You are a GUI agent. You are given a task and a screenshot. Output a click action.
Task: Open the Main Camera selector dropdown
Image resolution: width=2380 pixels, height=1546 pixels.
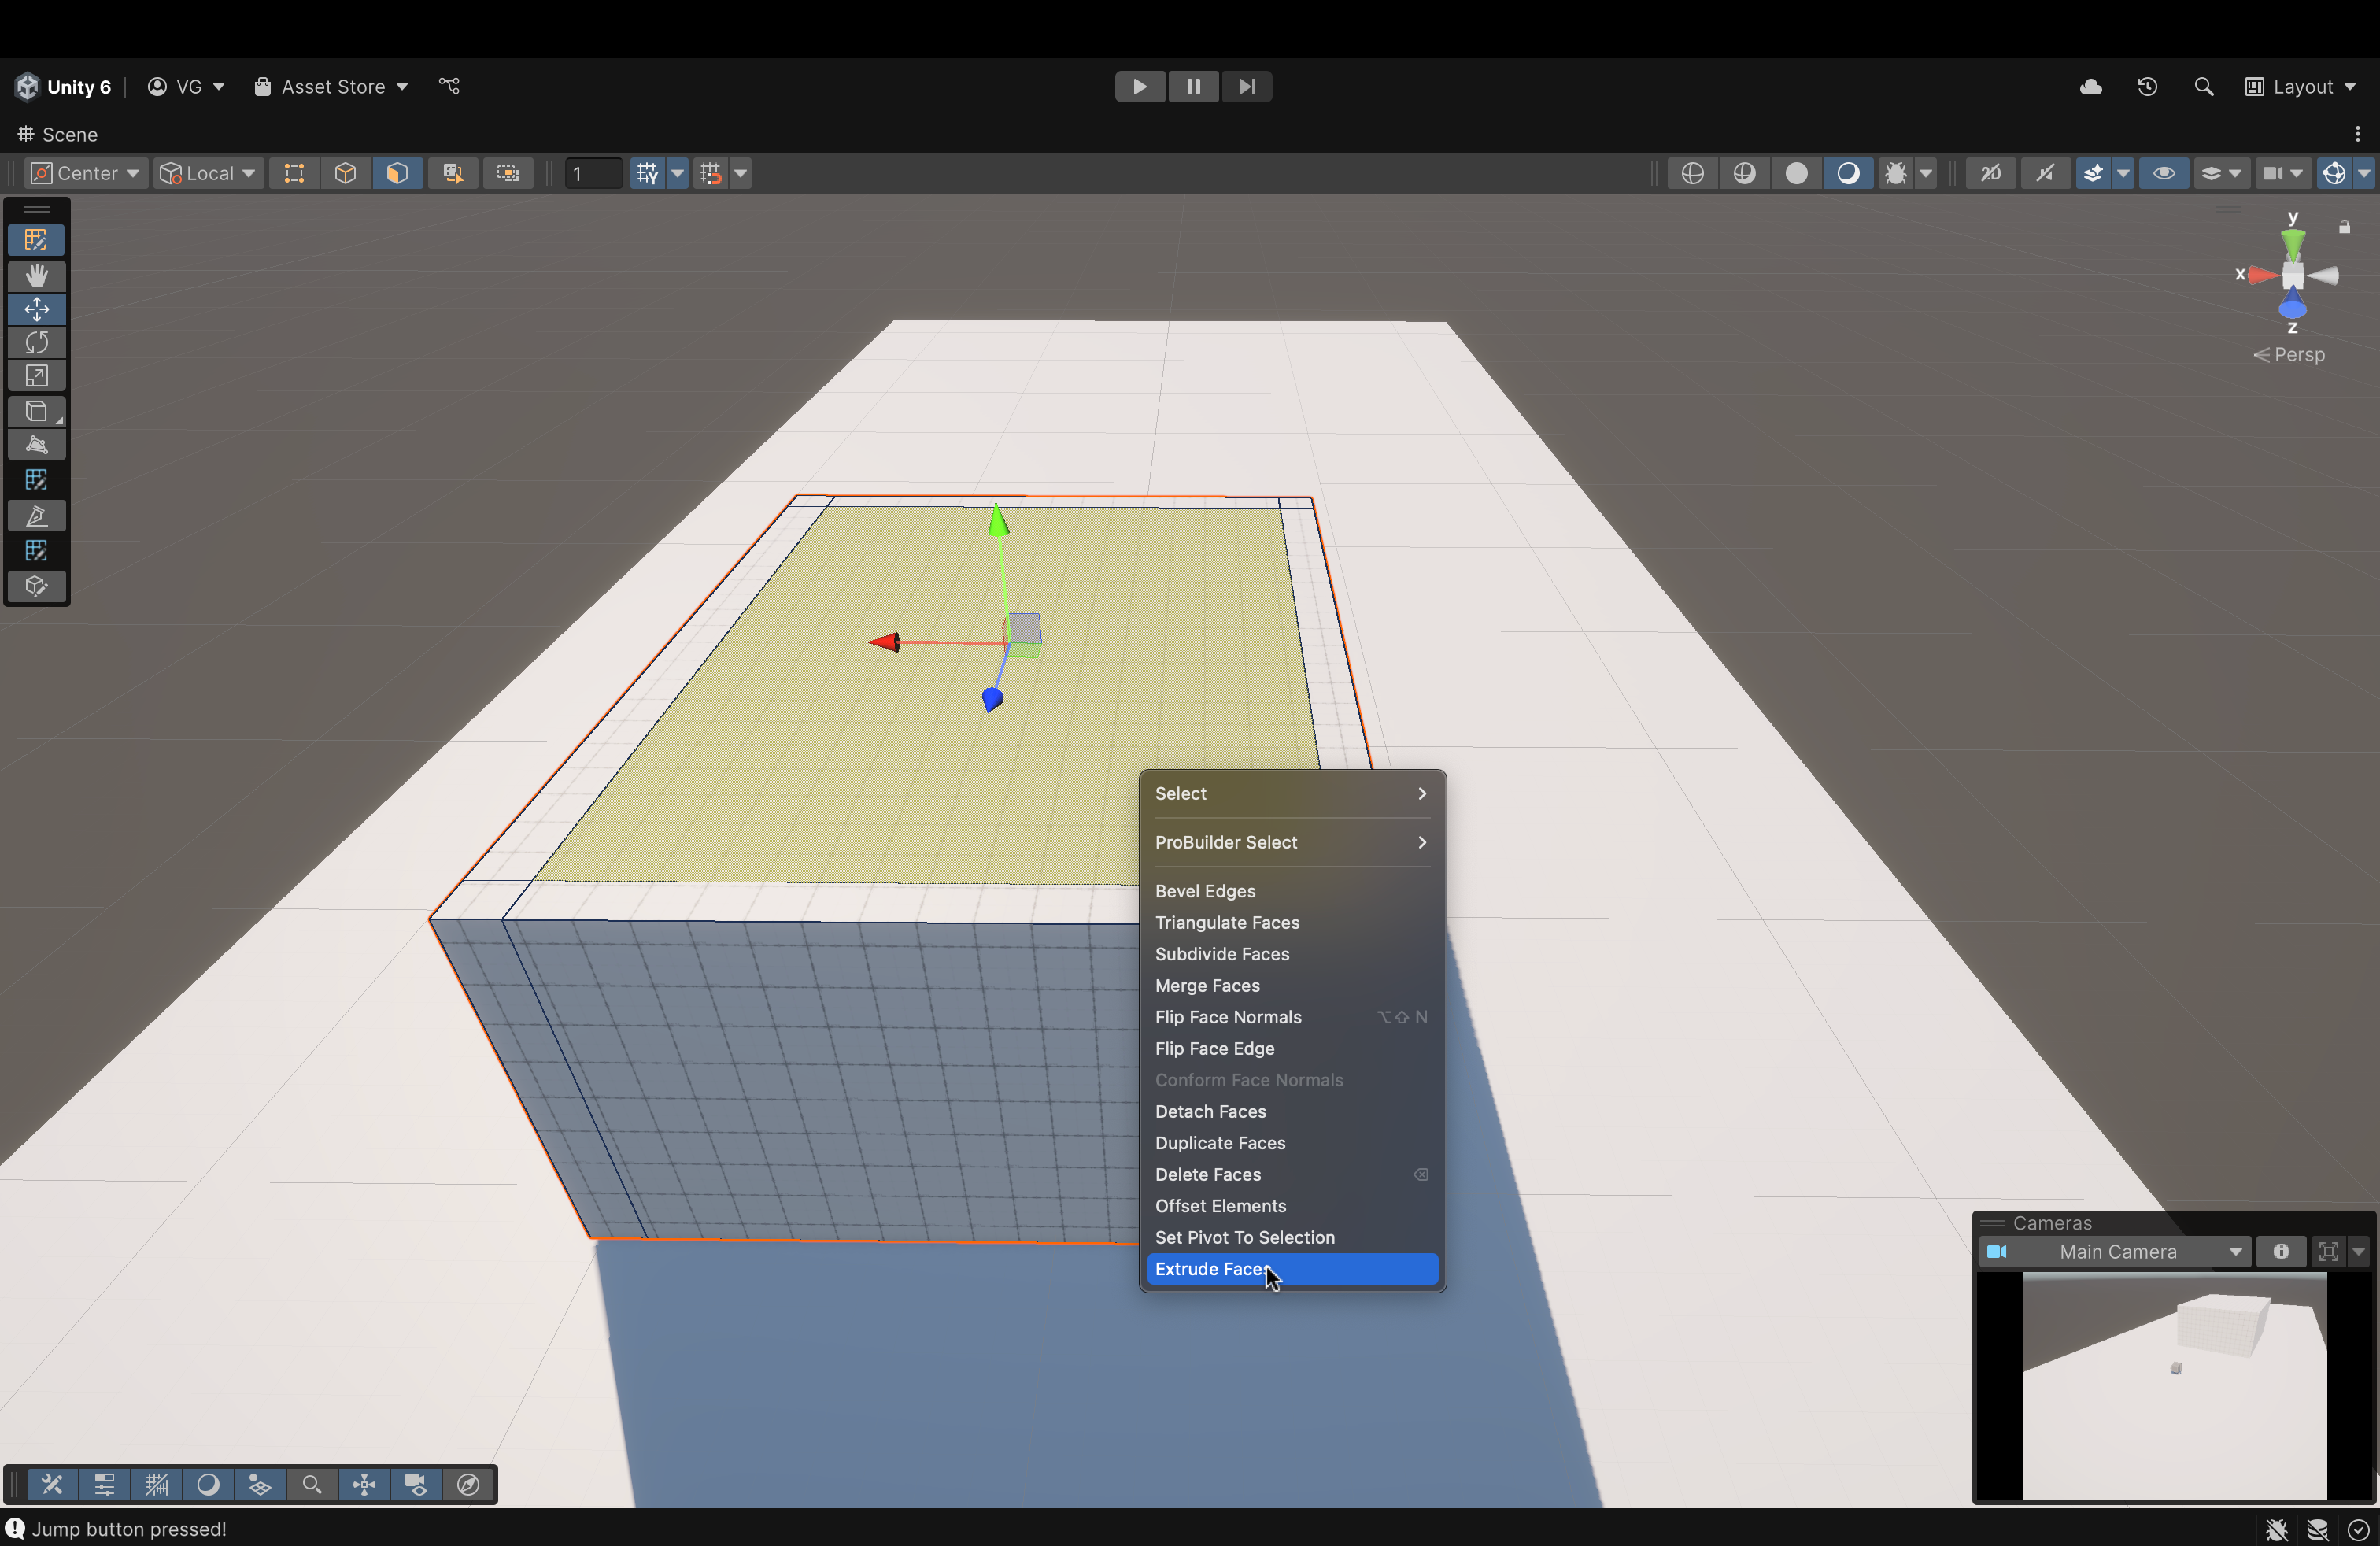click(x=2115, y=1251)
